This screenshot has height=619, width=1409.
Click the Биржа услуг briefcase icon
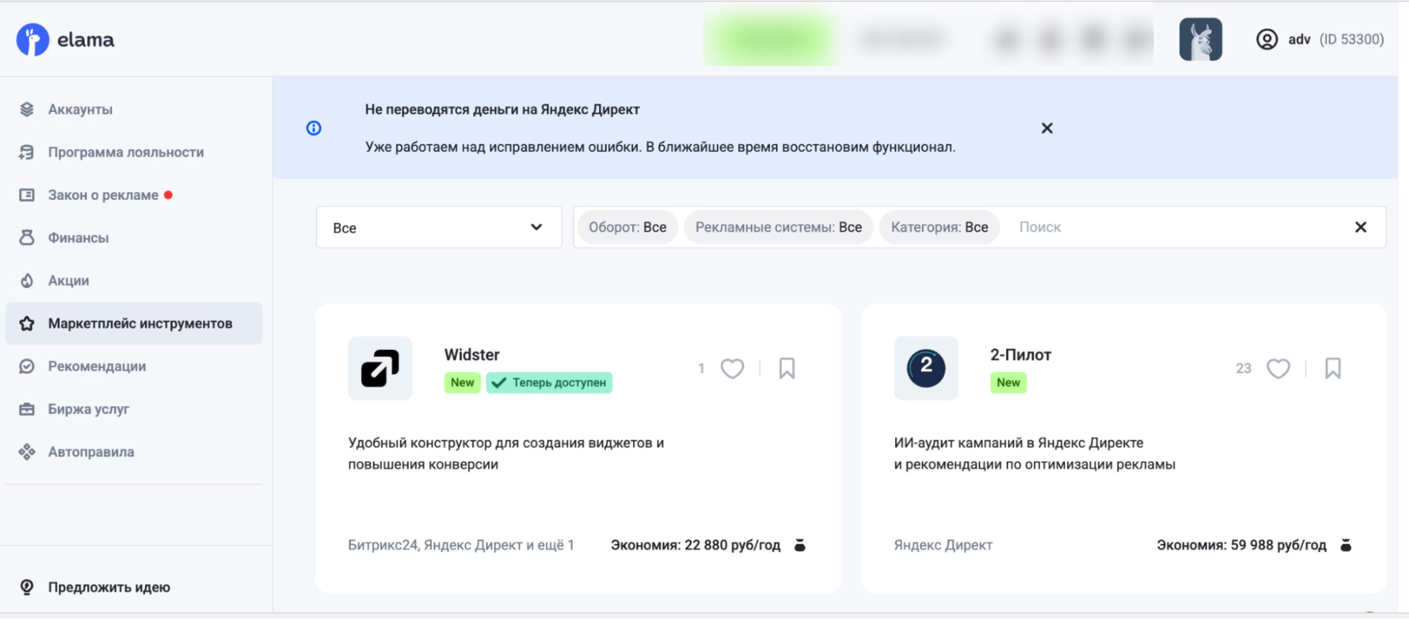(27, 409)
